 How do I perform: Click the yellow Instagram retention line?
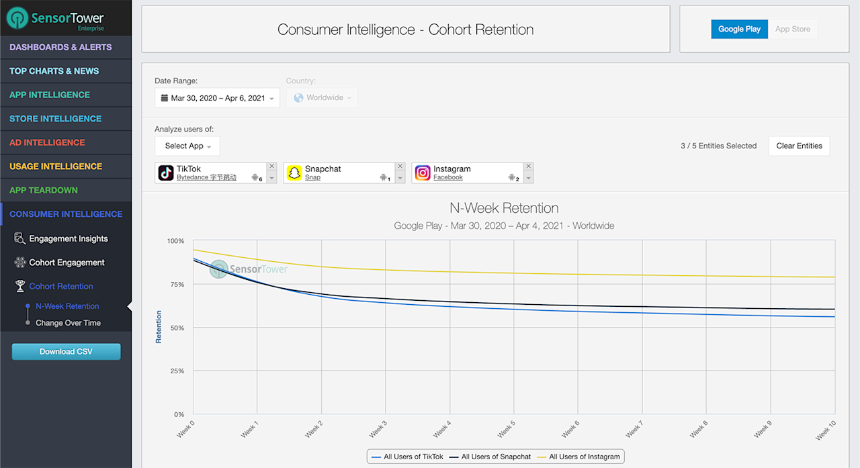514,273
